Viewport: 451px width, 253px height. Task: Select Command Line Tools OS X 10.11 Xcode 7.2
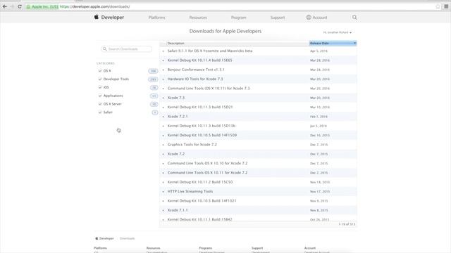click(207, 173)
